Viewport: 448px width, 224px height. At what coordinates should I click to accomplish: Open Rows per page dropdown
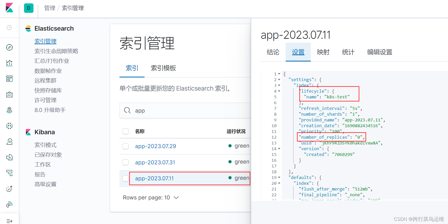tap(151, 198)
